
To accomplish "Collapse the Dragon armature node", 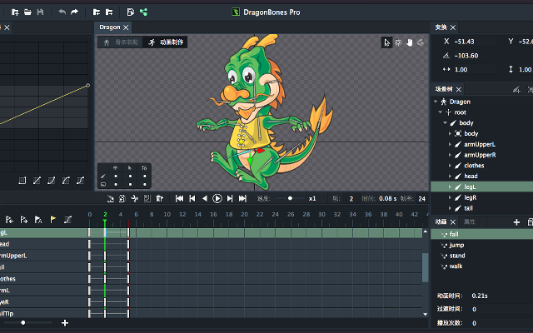I will click(x=436, y=102).
